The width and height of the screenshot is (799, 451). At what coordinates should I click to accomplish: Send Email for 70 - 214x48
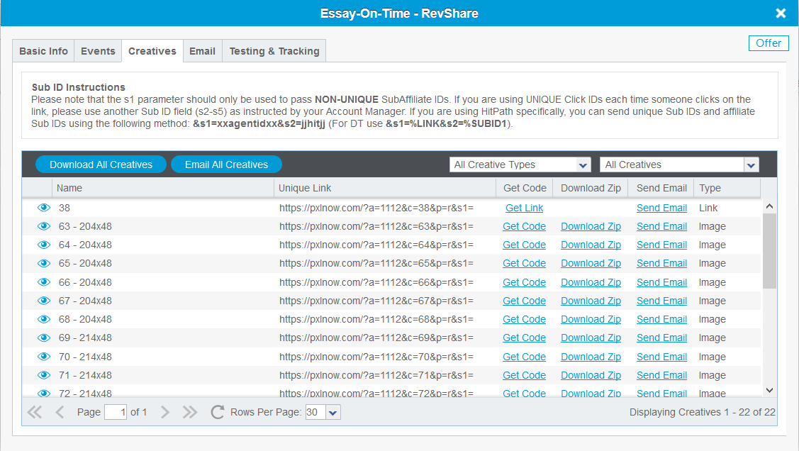click(x=661, y=357)
